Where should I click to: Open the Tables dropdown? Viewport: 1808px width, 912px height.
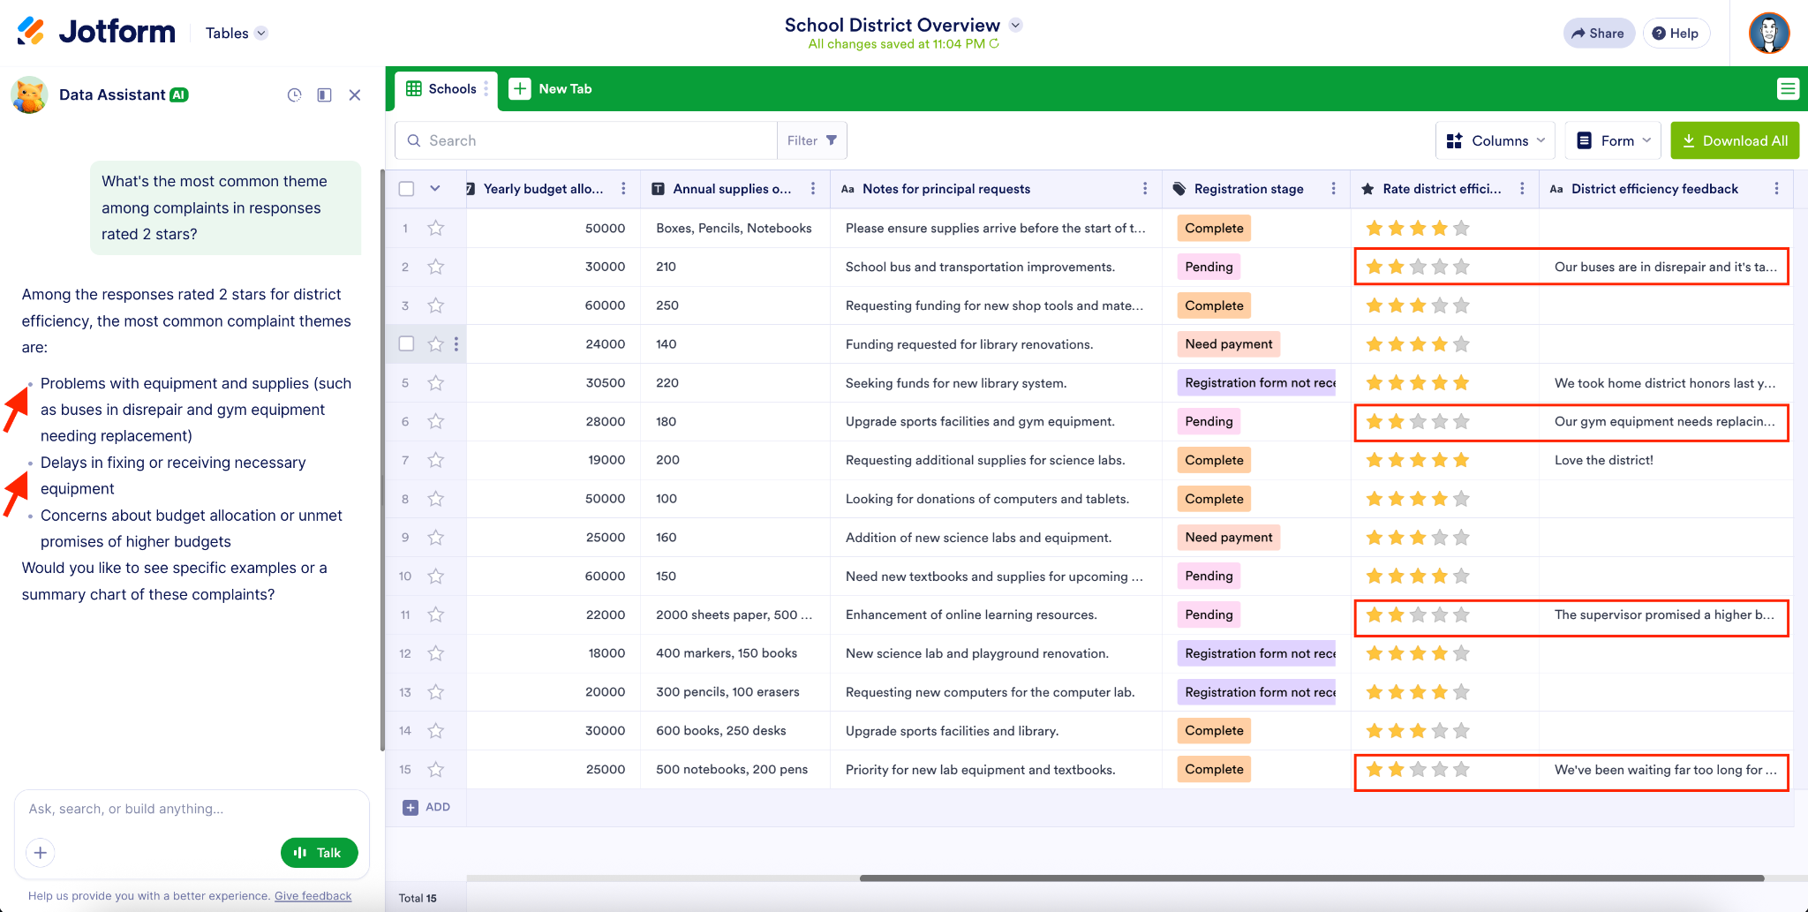pyautogui.click(x=236, y=33)
